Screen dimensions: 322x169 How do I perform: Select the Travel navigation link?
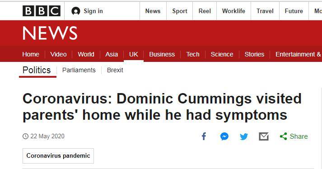click(x=265, y=11)
